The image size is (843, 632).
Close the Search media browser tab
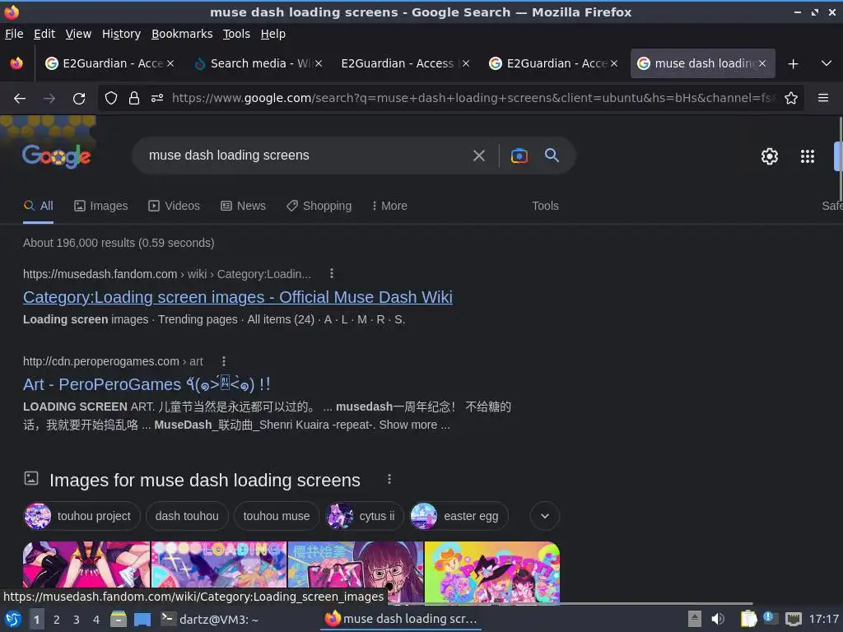tap(319, 63)
